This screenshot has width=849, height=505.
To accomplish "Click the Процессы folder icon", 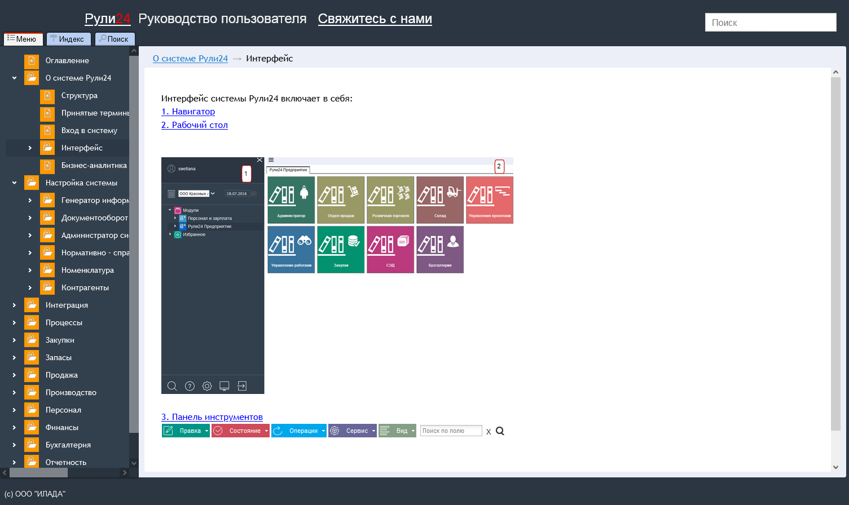I will coord(32,322).
